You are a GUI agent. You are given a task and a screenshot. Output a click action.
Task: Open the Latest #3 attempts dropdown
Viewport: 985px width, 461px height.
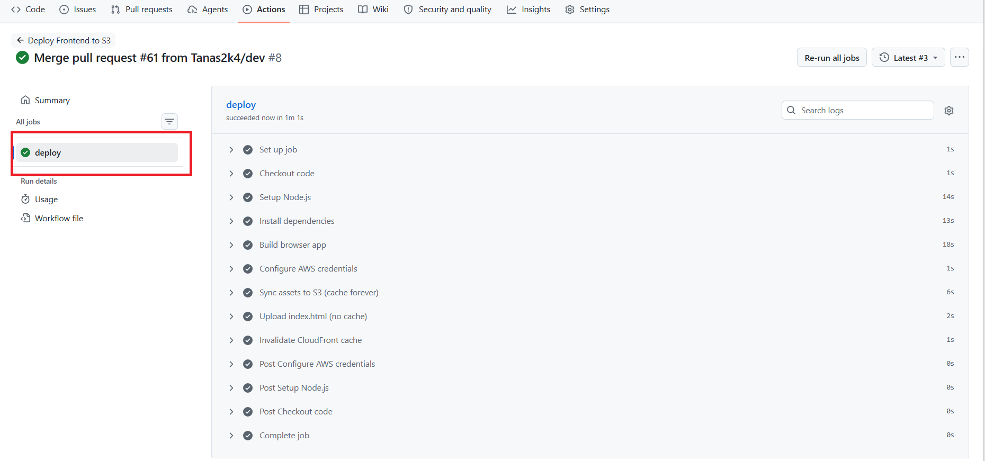908,58
